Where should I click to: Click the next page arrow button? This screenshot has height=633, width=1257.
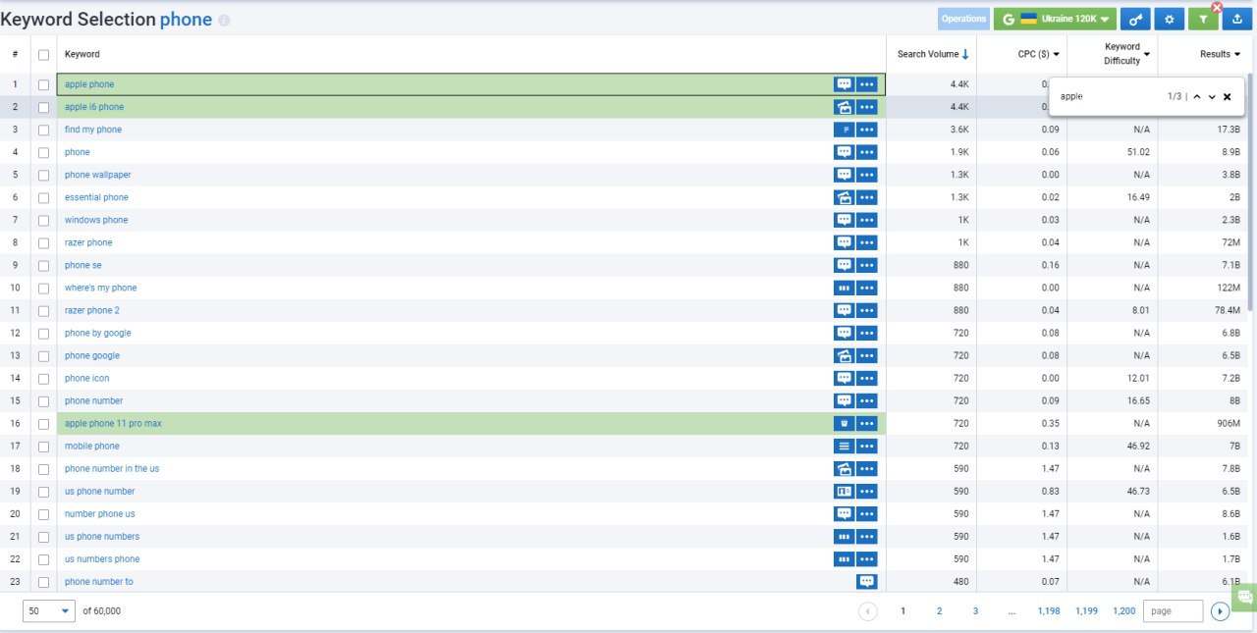(1220, 611)
